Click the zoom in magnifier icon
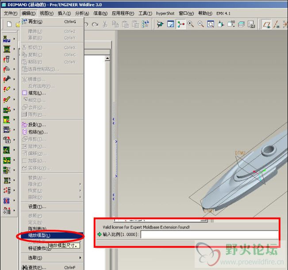 [x=191, y=24]
